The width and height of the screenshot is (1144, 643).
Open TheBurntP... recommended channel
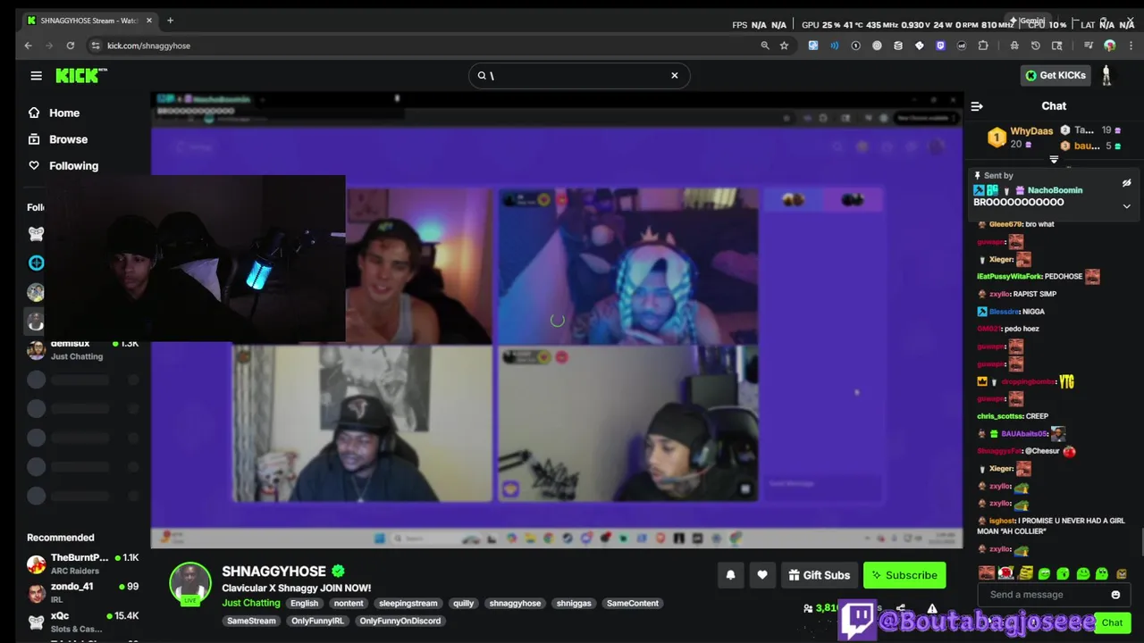[82, 564]
